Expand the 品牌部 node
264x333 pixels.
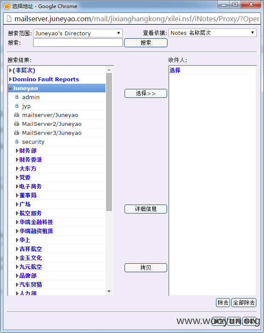[x=17, y=276]
